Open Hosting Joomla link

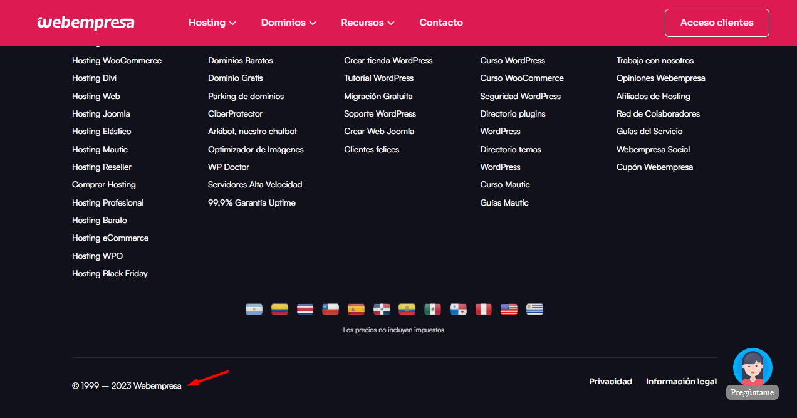(101, 114)
